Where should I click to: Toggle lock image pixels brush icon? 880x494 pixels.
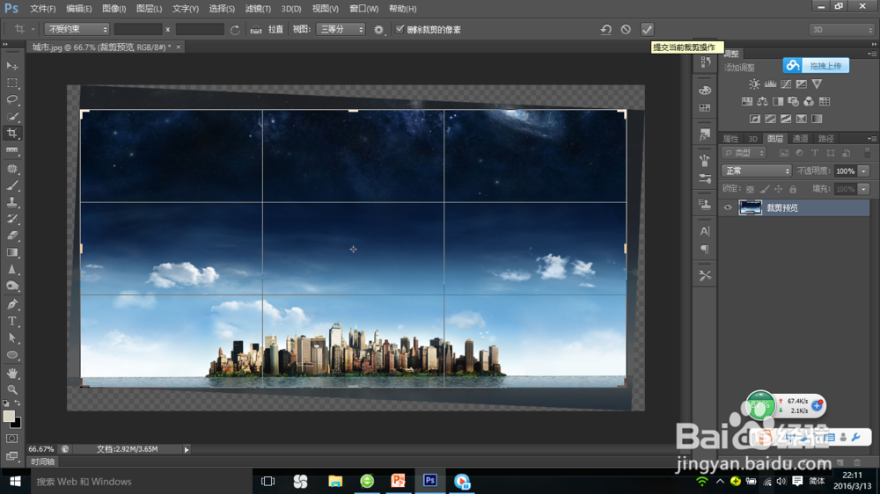[x=765, y=189]
